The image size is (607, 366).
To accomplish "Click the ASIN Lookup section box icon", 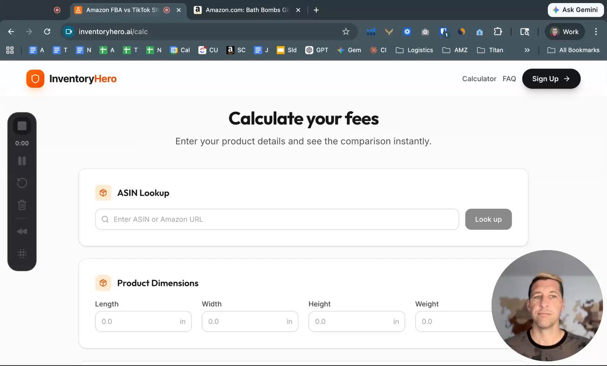I will [x=103, y=193].
